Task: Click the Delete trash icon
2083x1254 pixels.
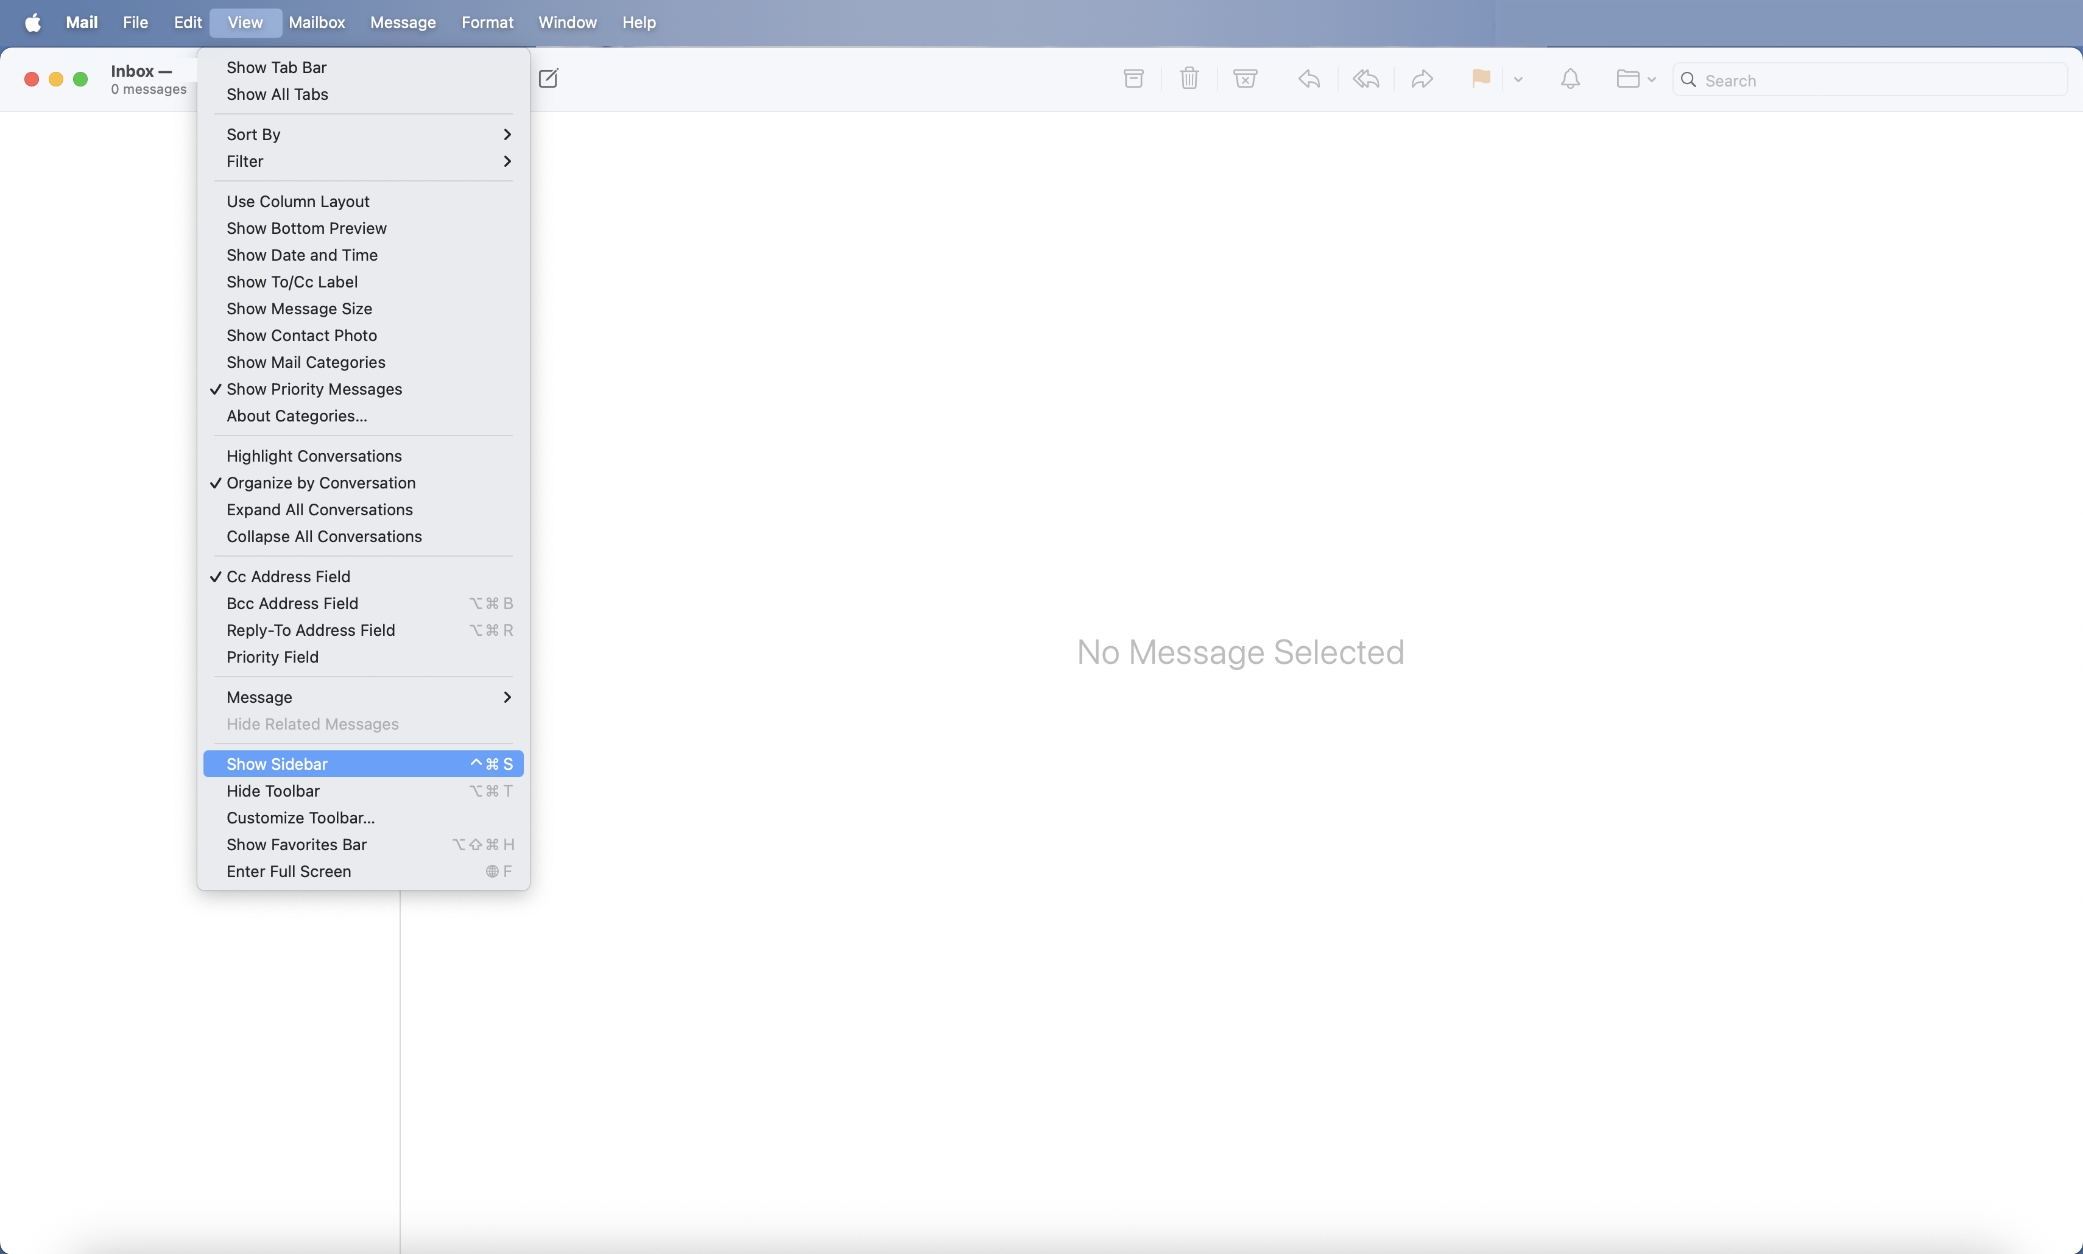Action: [1189, 79]
